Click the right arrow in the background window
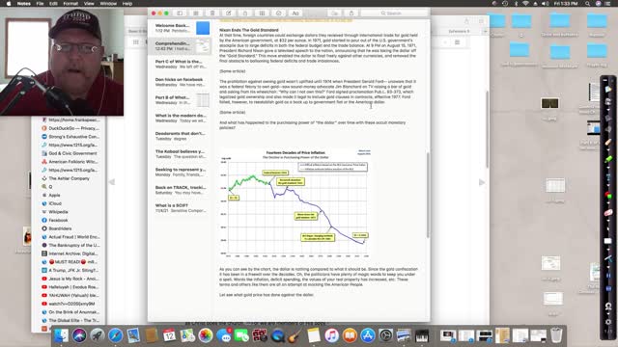The width and height of the screenshot is (618, 347). click(x=482, y=182)
